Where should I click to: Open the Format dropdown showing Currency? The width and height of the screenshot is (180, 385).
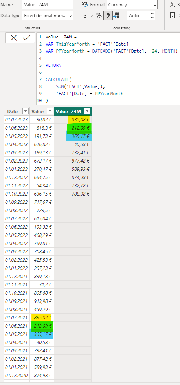[x=132, y=5]
